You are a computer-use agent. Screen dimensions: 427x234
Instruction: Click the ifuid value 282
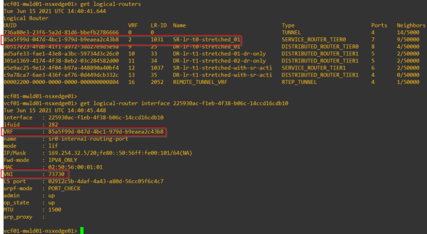(53, 125)
